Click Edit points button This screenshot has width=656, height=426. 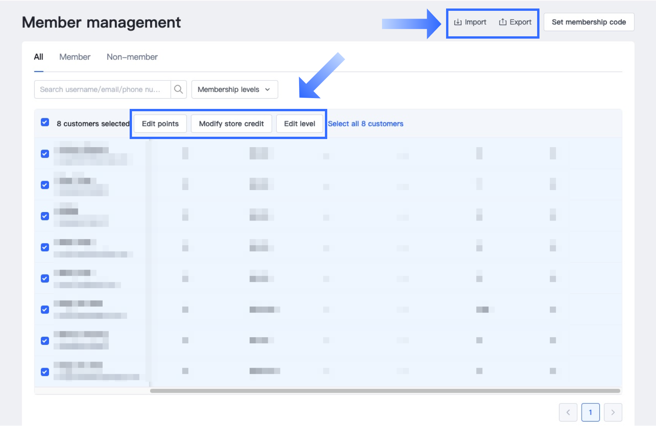click(160, 124)
